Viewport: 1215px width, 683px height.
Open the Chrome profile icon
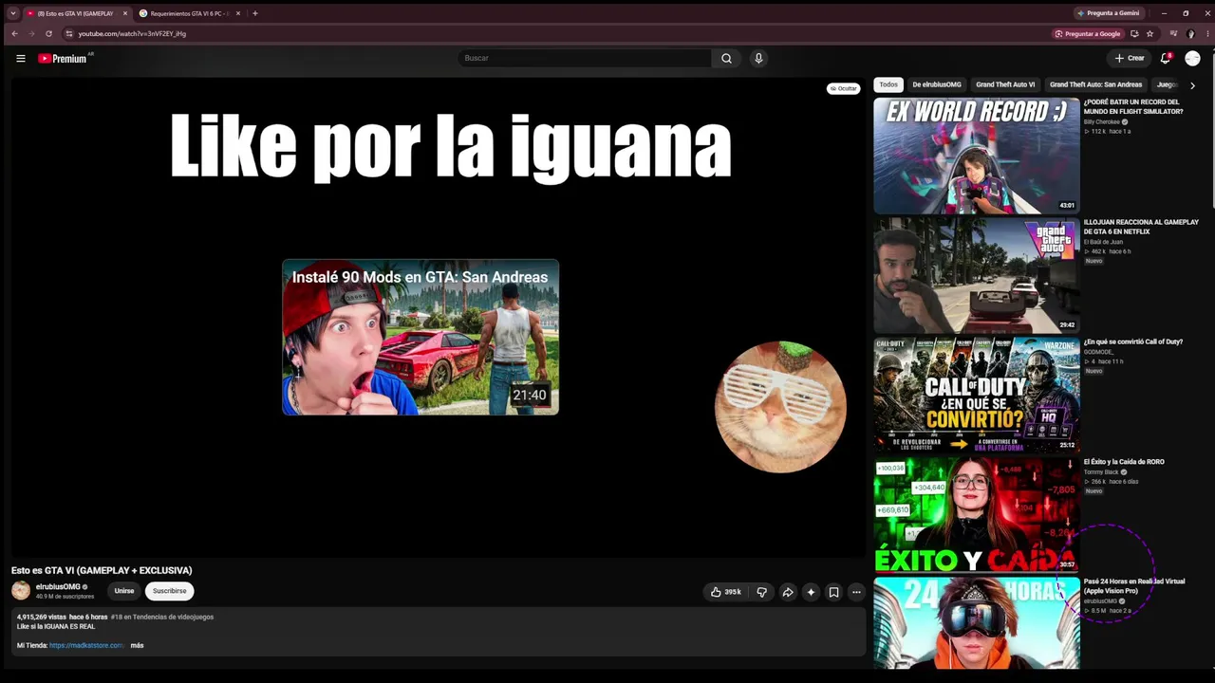click(x=1190, y=33)
